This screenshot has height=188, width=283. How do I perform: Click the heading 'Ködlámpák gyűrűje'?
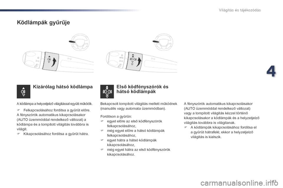43,23
